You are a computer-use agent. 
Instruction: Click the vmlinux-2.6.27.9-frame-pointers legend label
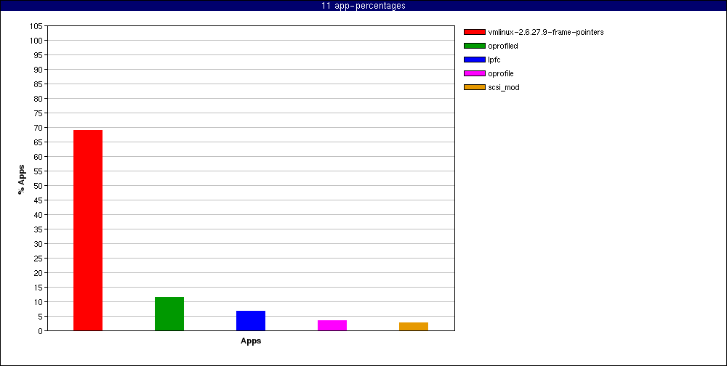coord(545,32)
